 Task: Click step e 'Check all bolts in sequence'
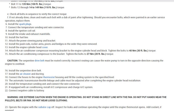(x=37, y=14)
